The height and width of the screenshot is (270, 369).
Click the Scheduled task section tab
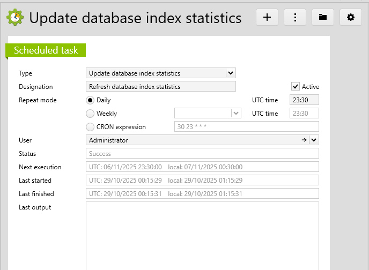click(x=46, y=50)
